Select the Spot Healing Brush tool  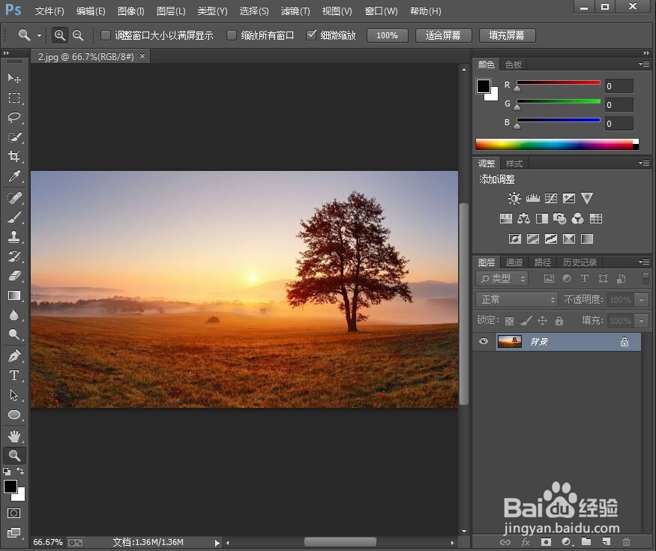pyautogui.click(x=14, y=197)
